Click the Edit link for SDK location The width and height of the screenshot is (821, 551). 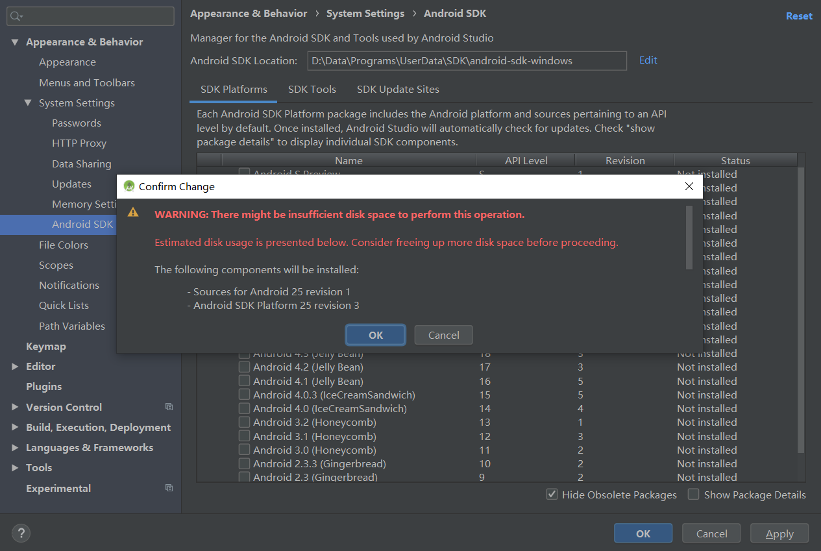(x=648, y=60)
